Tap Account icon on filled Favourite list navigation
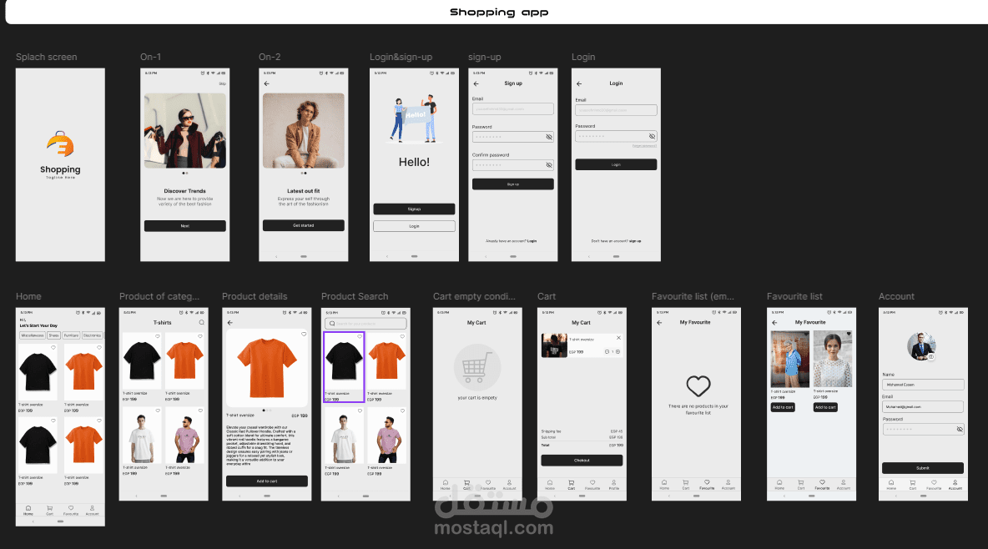The image size is (988, 549). (x=843, y=484)
